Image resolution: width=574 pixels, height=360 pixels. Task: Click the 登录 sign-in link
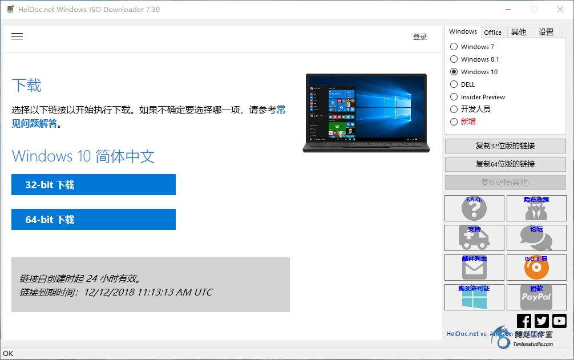pos(420,37)
